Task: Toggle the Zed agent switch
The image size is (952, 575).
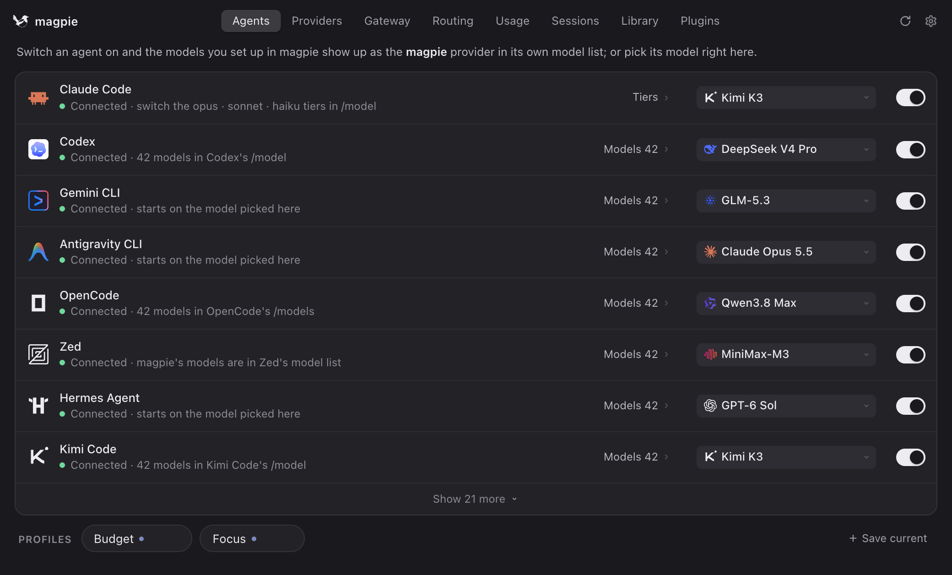Action: point(910,354)
